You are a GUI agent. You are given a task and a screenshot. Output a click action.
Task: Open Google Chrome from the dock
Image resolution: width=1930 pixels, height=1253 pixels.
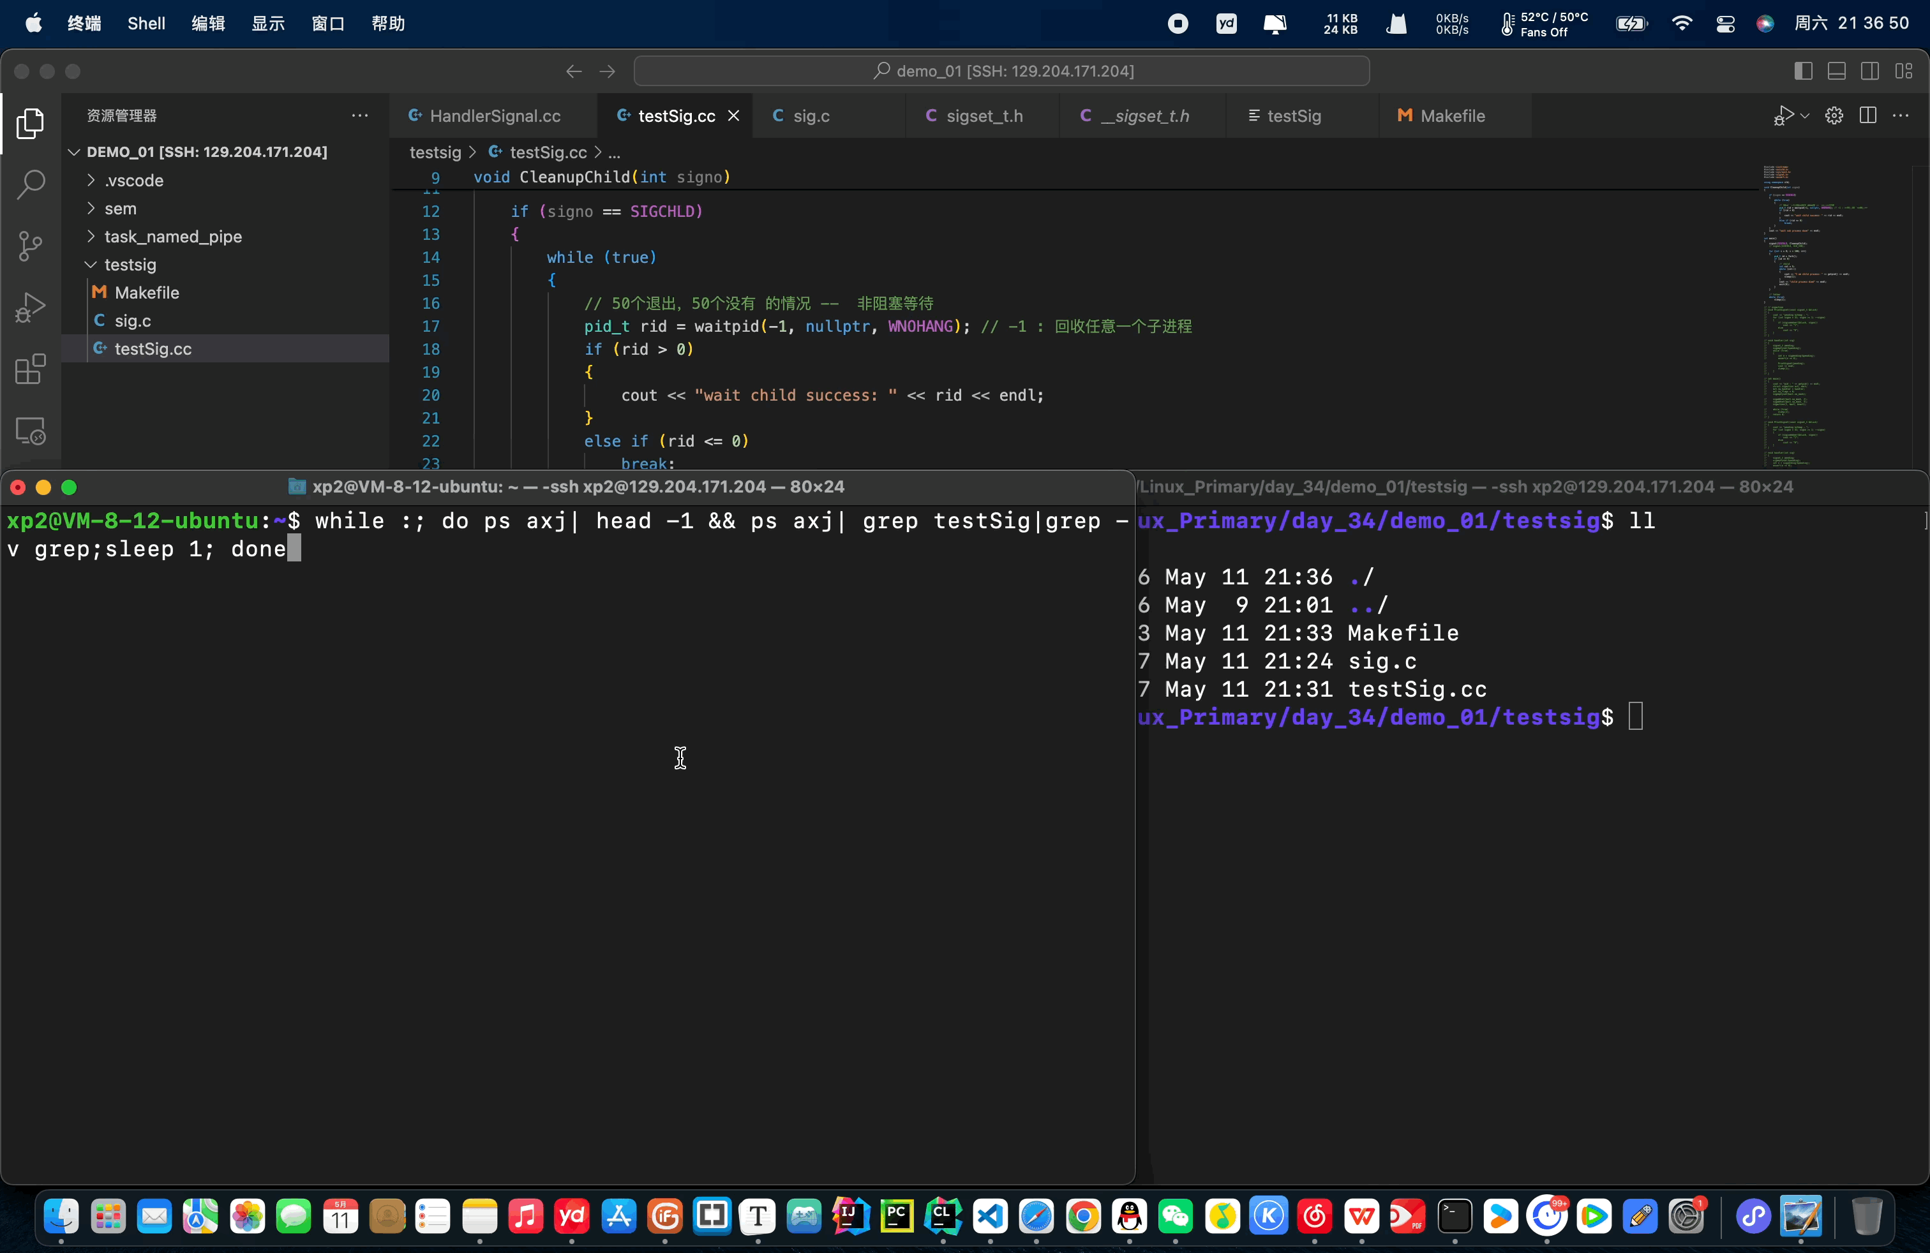coord(1084,1217)
